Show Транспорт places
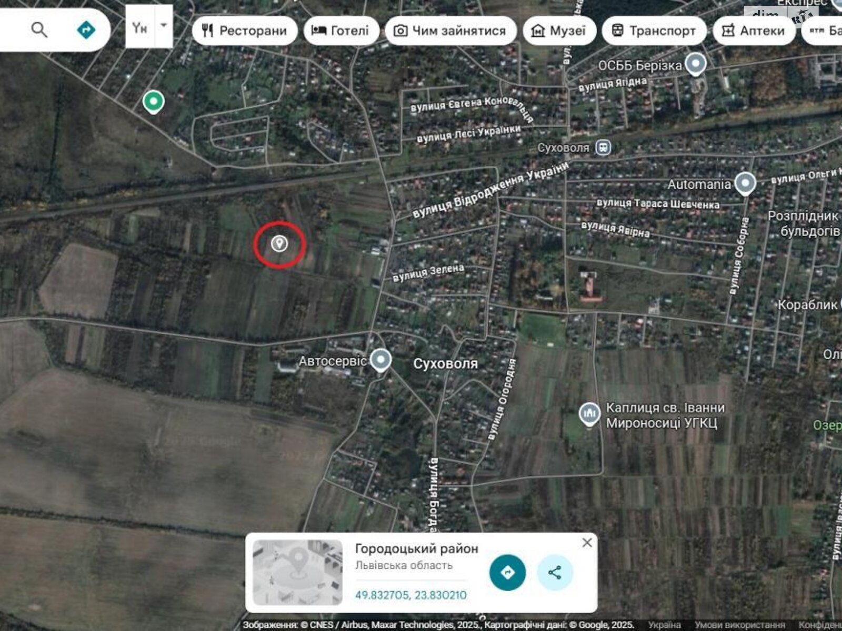842x631 pixels. [654, 30]
